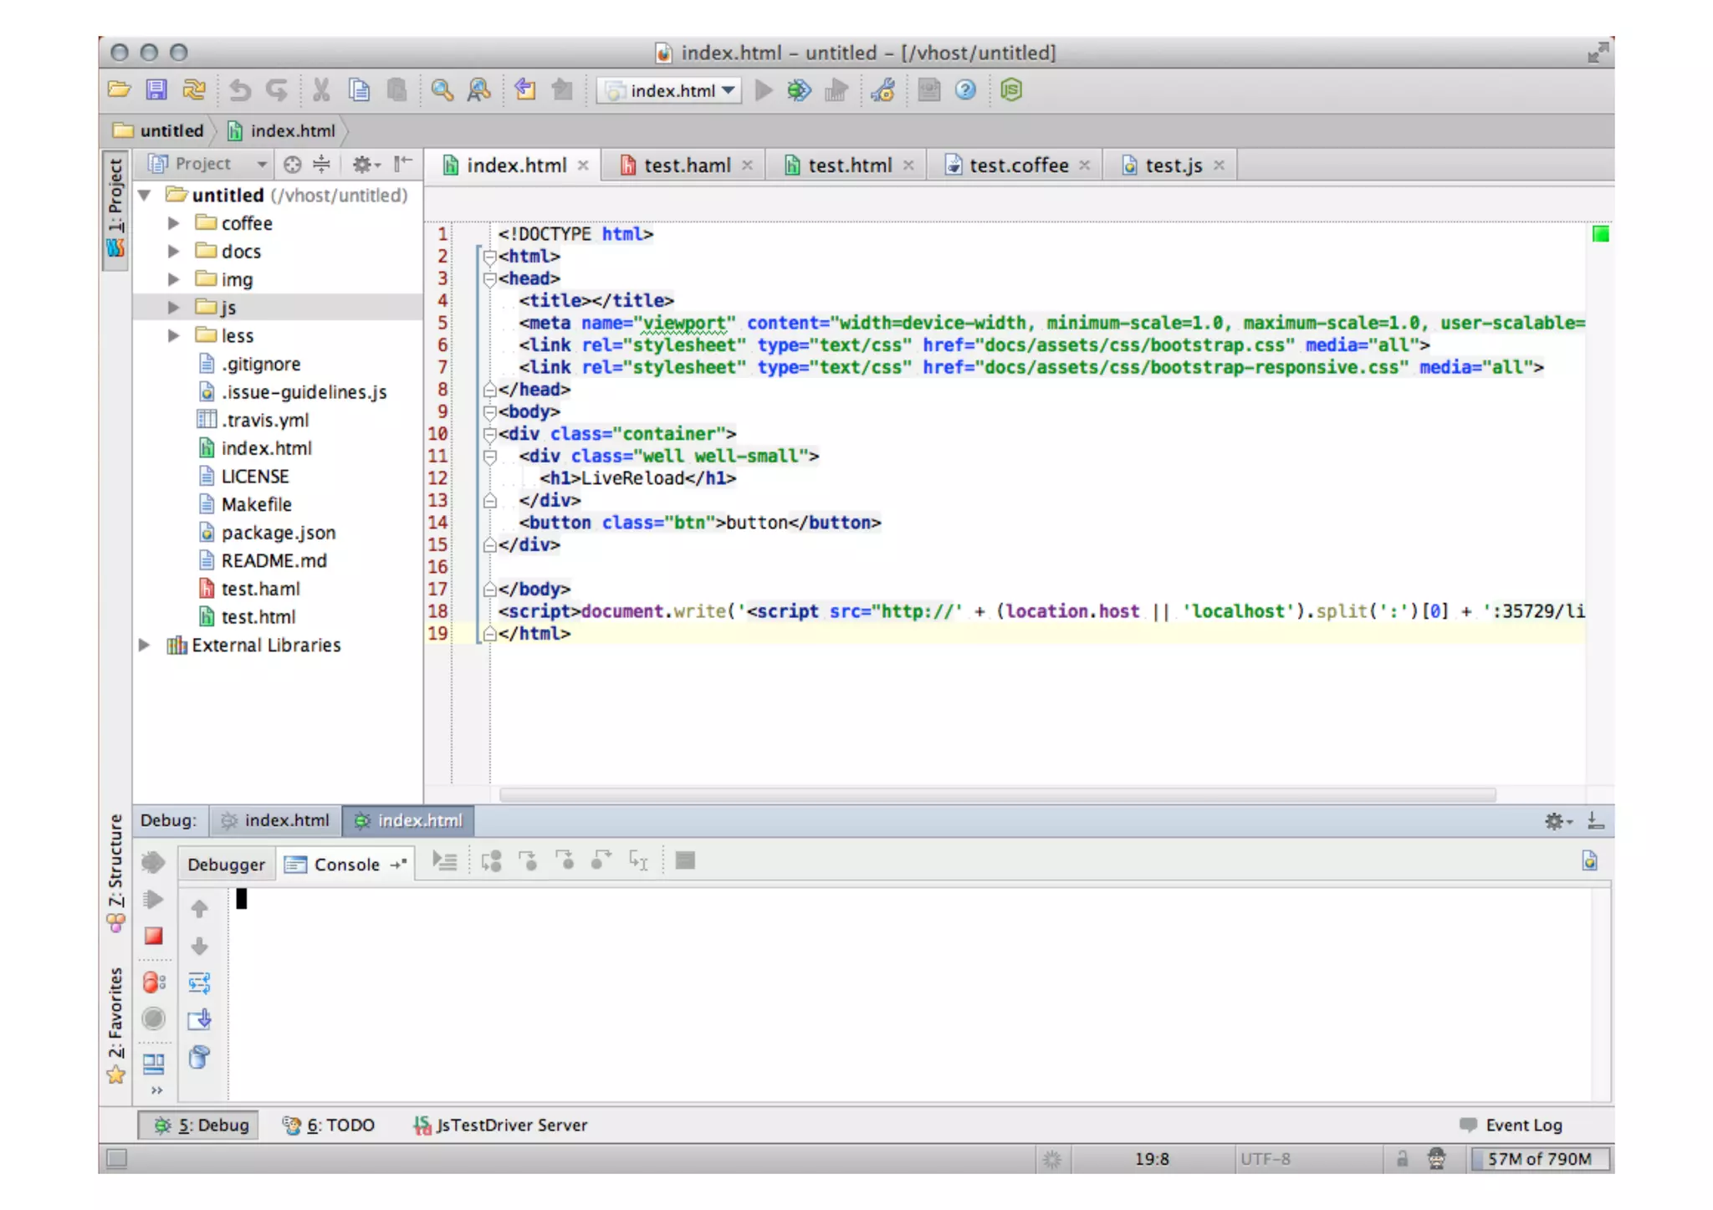
Task: Expand the js folder
Action: click(173, 308)
